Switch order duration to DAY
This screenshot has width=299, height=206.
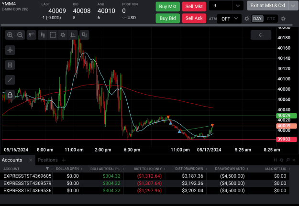(257, 19)
